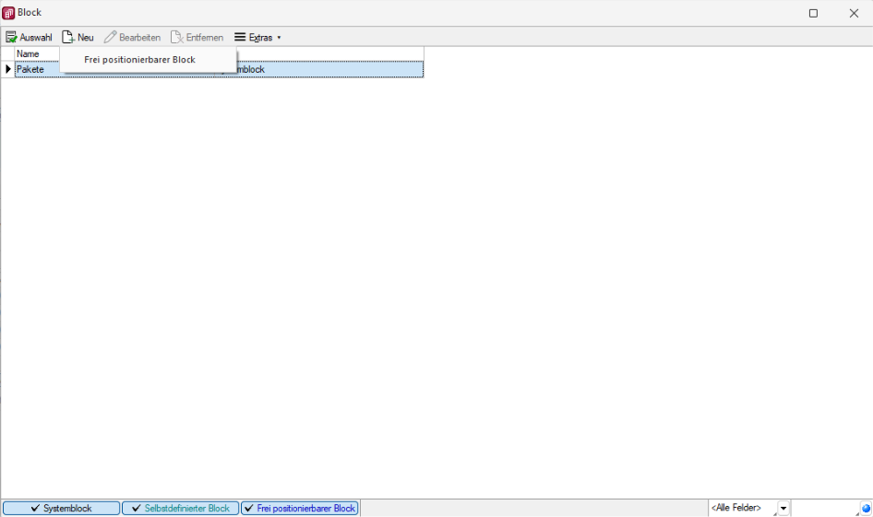Click the Auswahl toolbar icon

coord(12,38)
